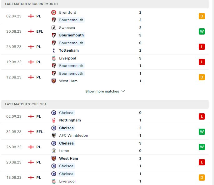Image resolution: width=214 pixels, height=185 pixels.
Task: Click England flag for 30.08.23 EFL match
Action: pyautogui.click(x=31, y=31)
